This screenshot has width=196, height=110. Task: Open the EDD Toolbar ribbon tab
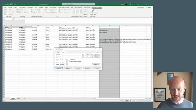(53, 7)
